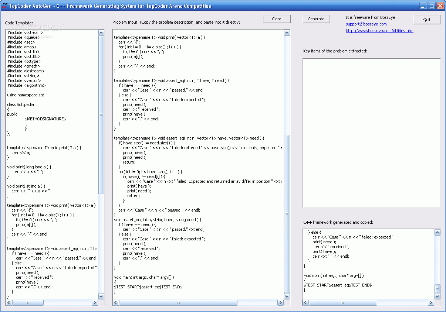Click 'void main( int argc, char* argv[] )' in generated panel
The width and height of the screenshot is (446, 312).
(x=334, y=275)
